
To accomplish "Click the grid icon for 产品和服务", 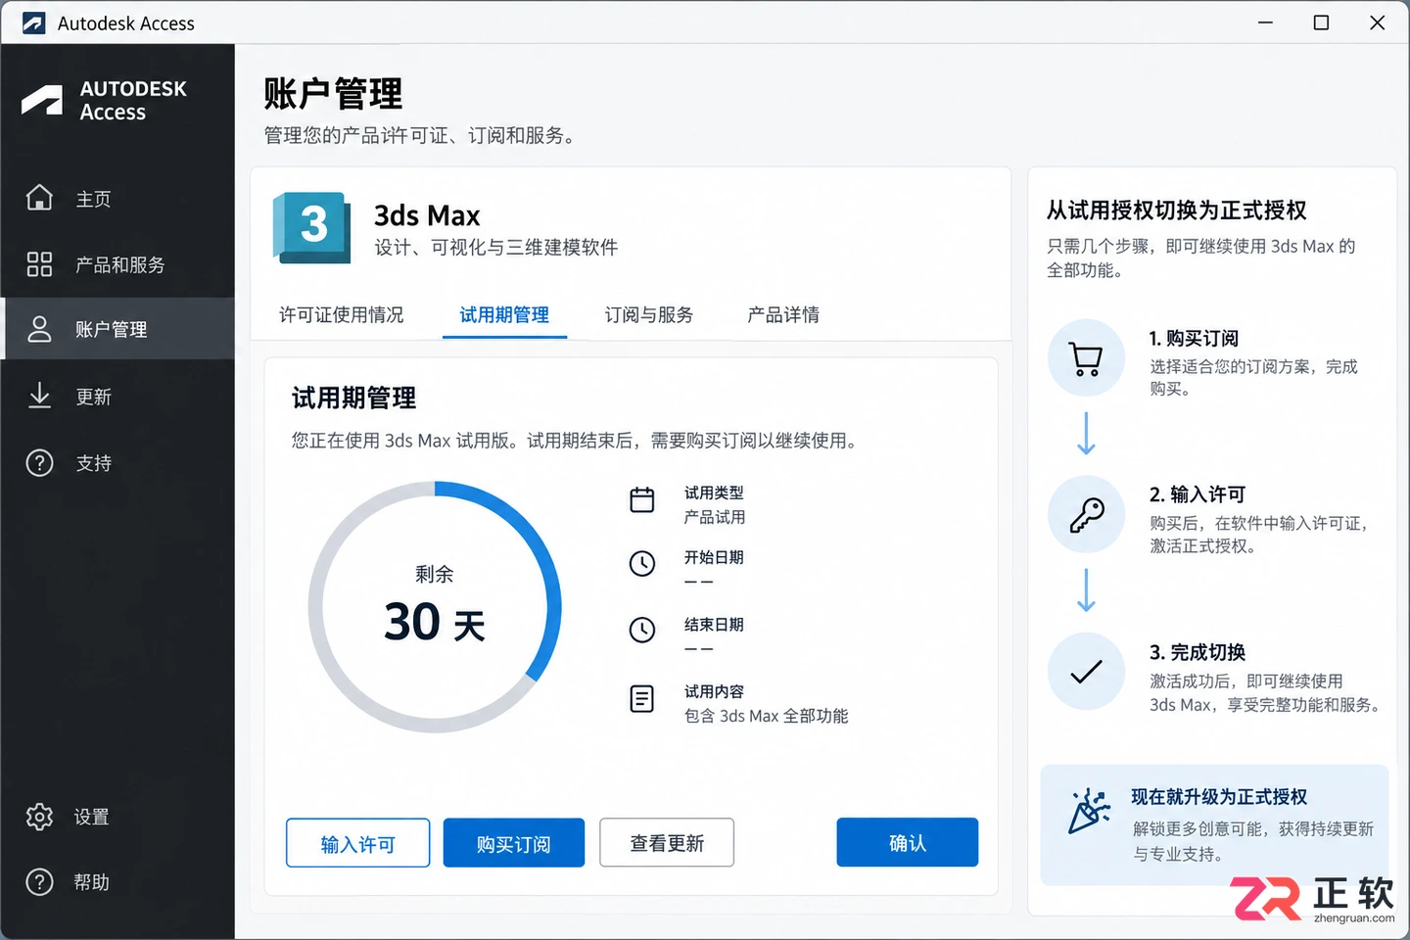I will (x=39, y=264).
